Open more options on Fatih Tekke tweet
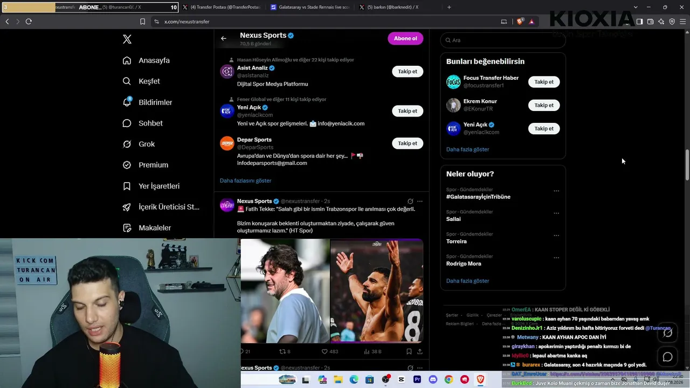Screen dimensions: 690x388 (420, 201)
